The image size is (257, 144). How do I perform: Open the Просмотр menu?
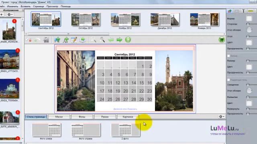pyautogui.click(x=52, y=6)
